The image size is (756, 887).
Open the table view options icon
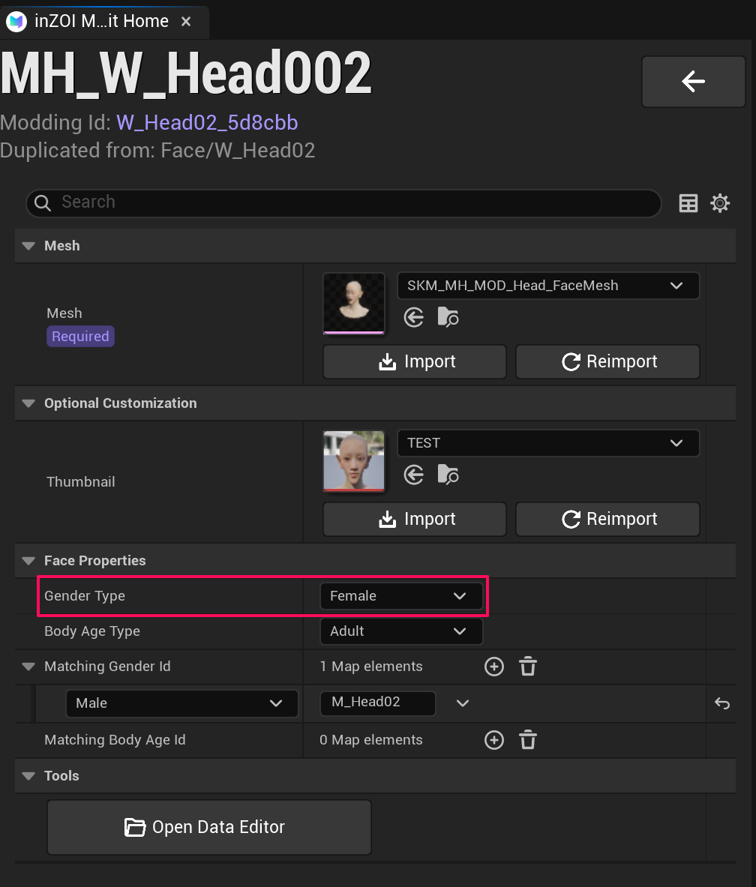(688, 203)
